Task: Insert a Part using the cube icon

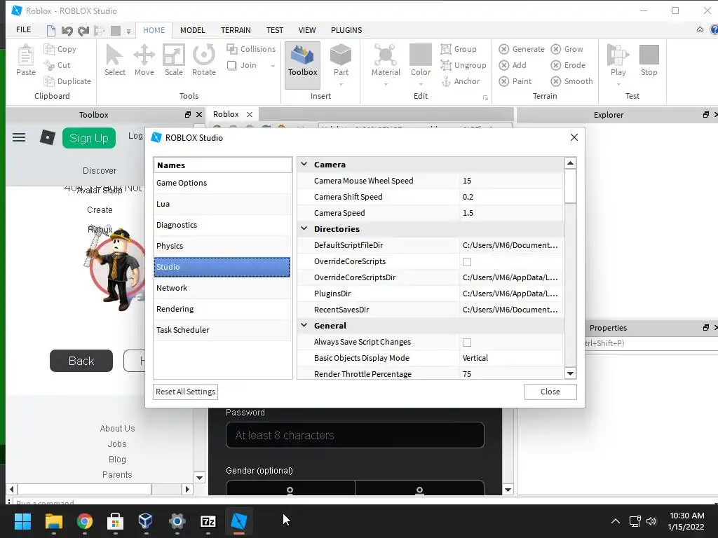Action: point(341,55)
